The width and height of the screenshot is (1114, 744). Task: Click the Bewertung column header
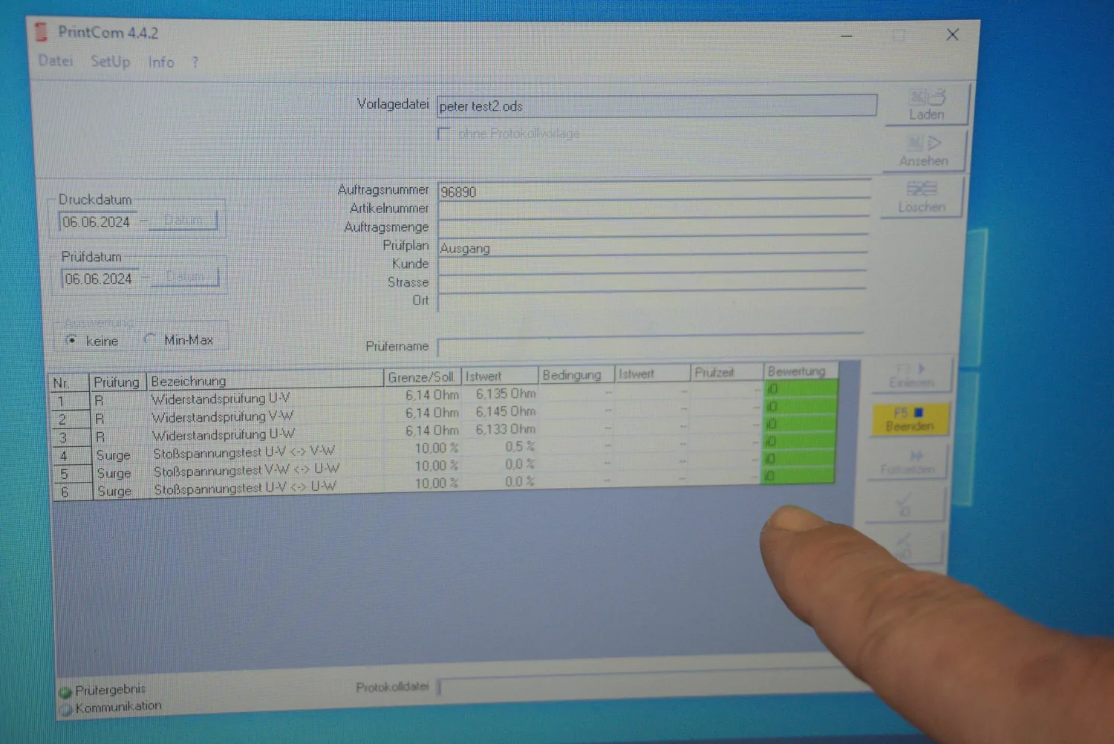click(x=801, y=371)
